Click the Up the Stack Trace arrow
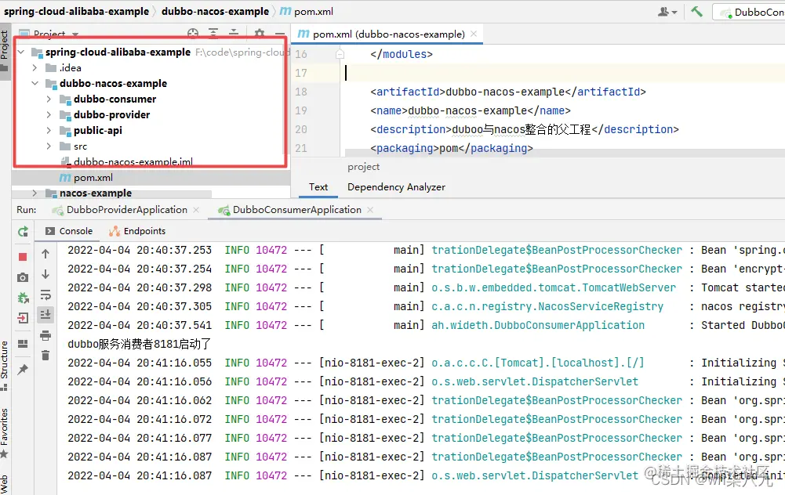The image size is (785, 495). tap(45, 254)
